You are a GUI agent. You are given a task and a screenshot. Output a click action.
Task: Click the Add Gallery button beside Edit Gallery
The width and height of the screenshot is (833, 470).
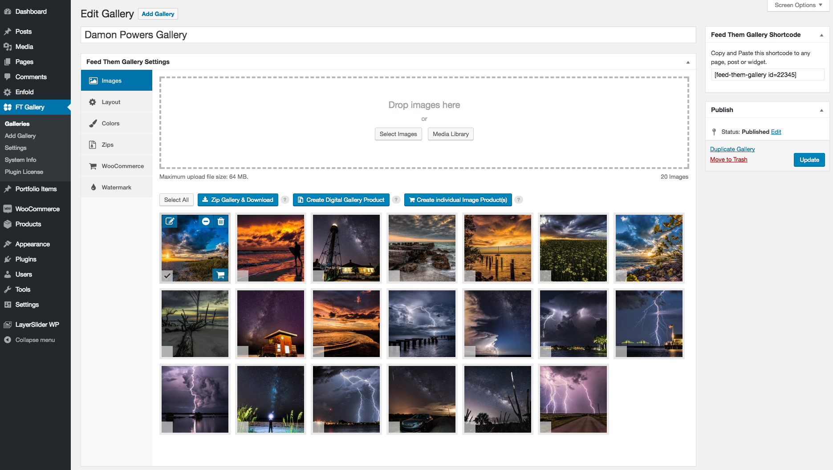pos(158,14)
